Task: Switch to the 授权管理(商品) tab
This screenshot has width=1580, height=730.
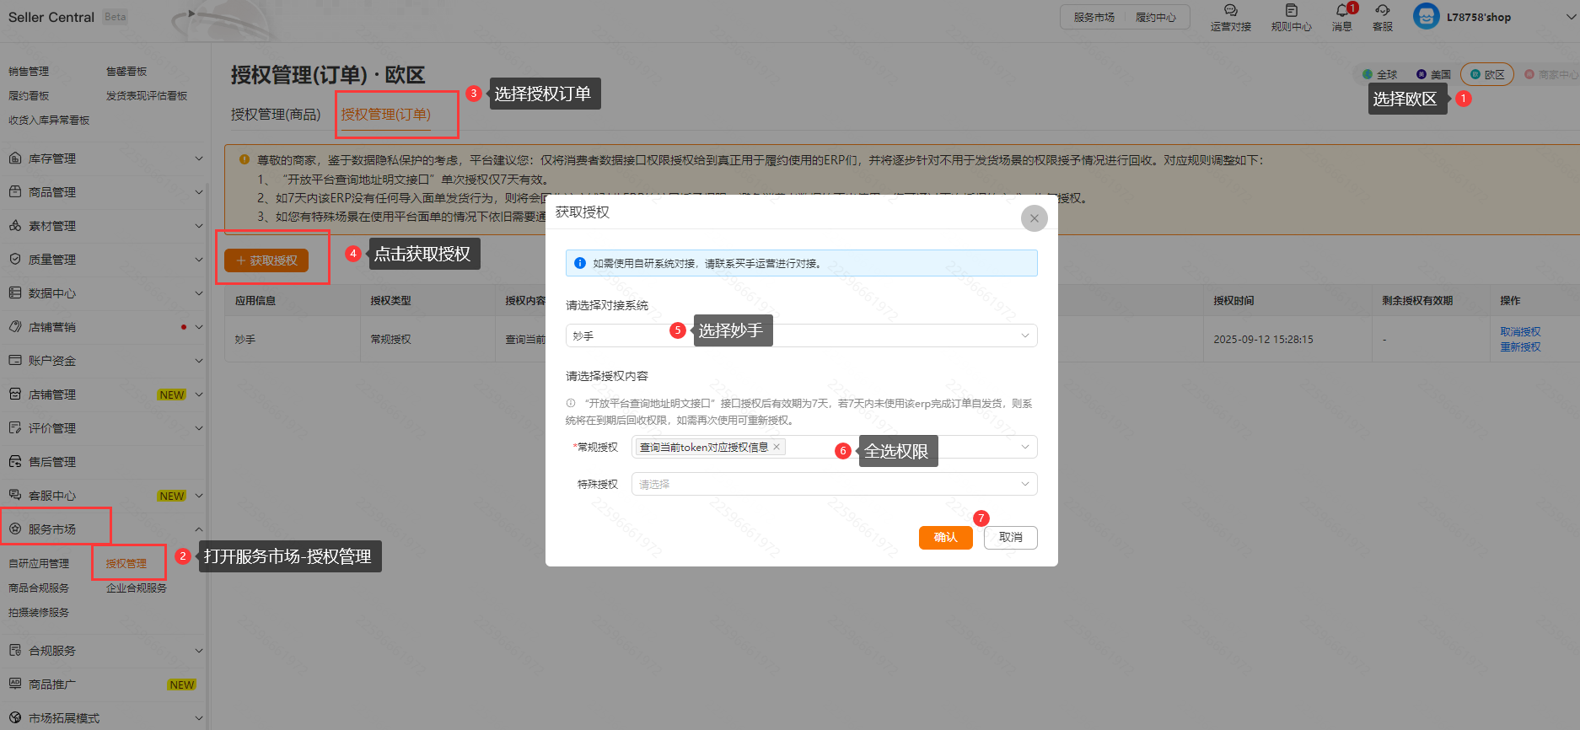Action: click(x=276, y=115)
